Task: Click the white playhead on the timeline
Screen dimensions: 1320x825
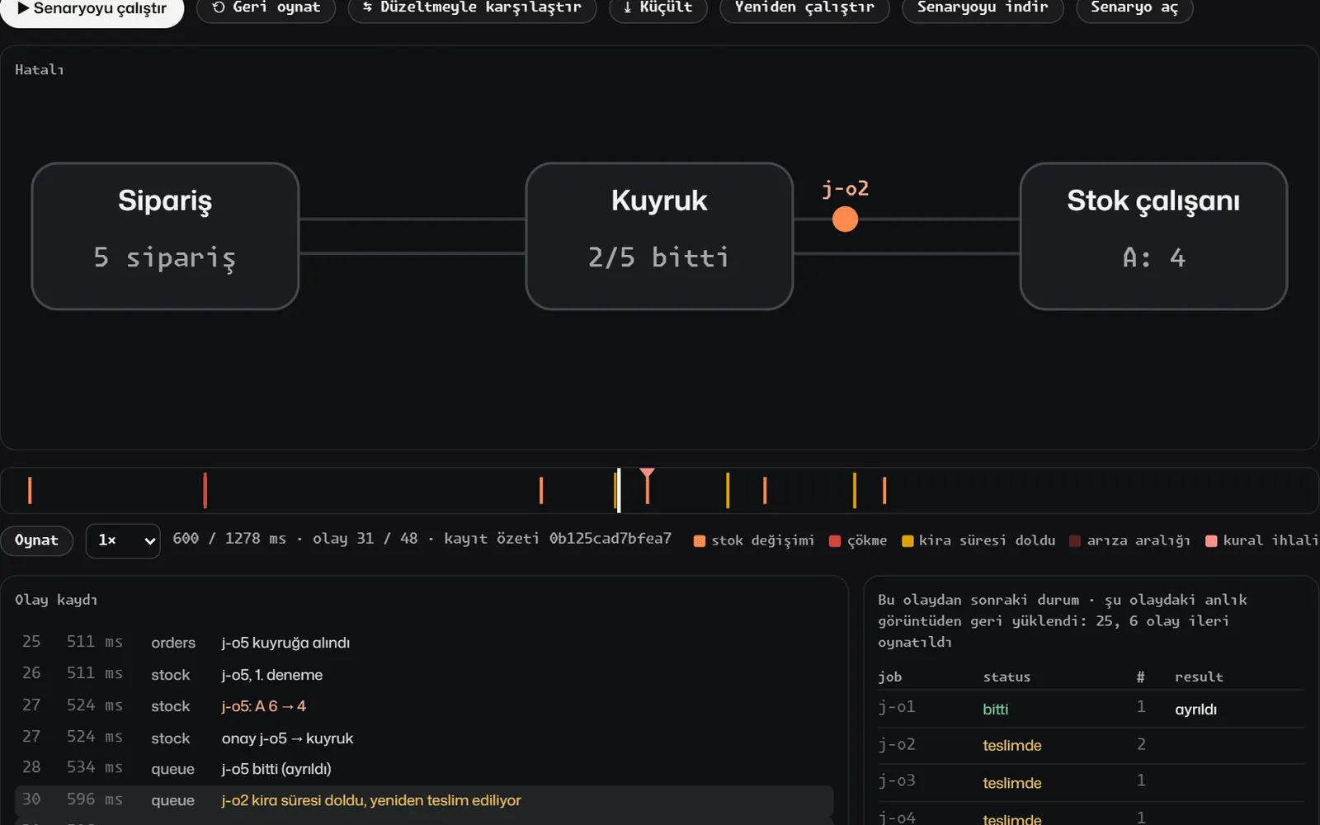Action: pos(619,490)
